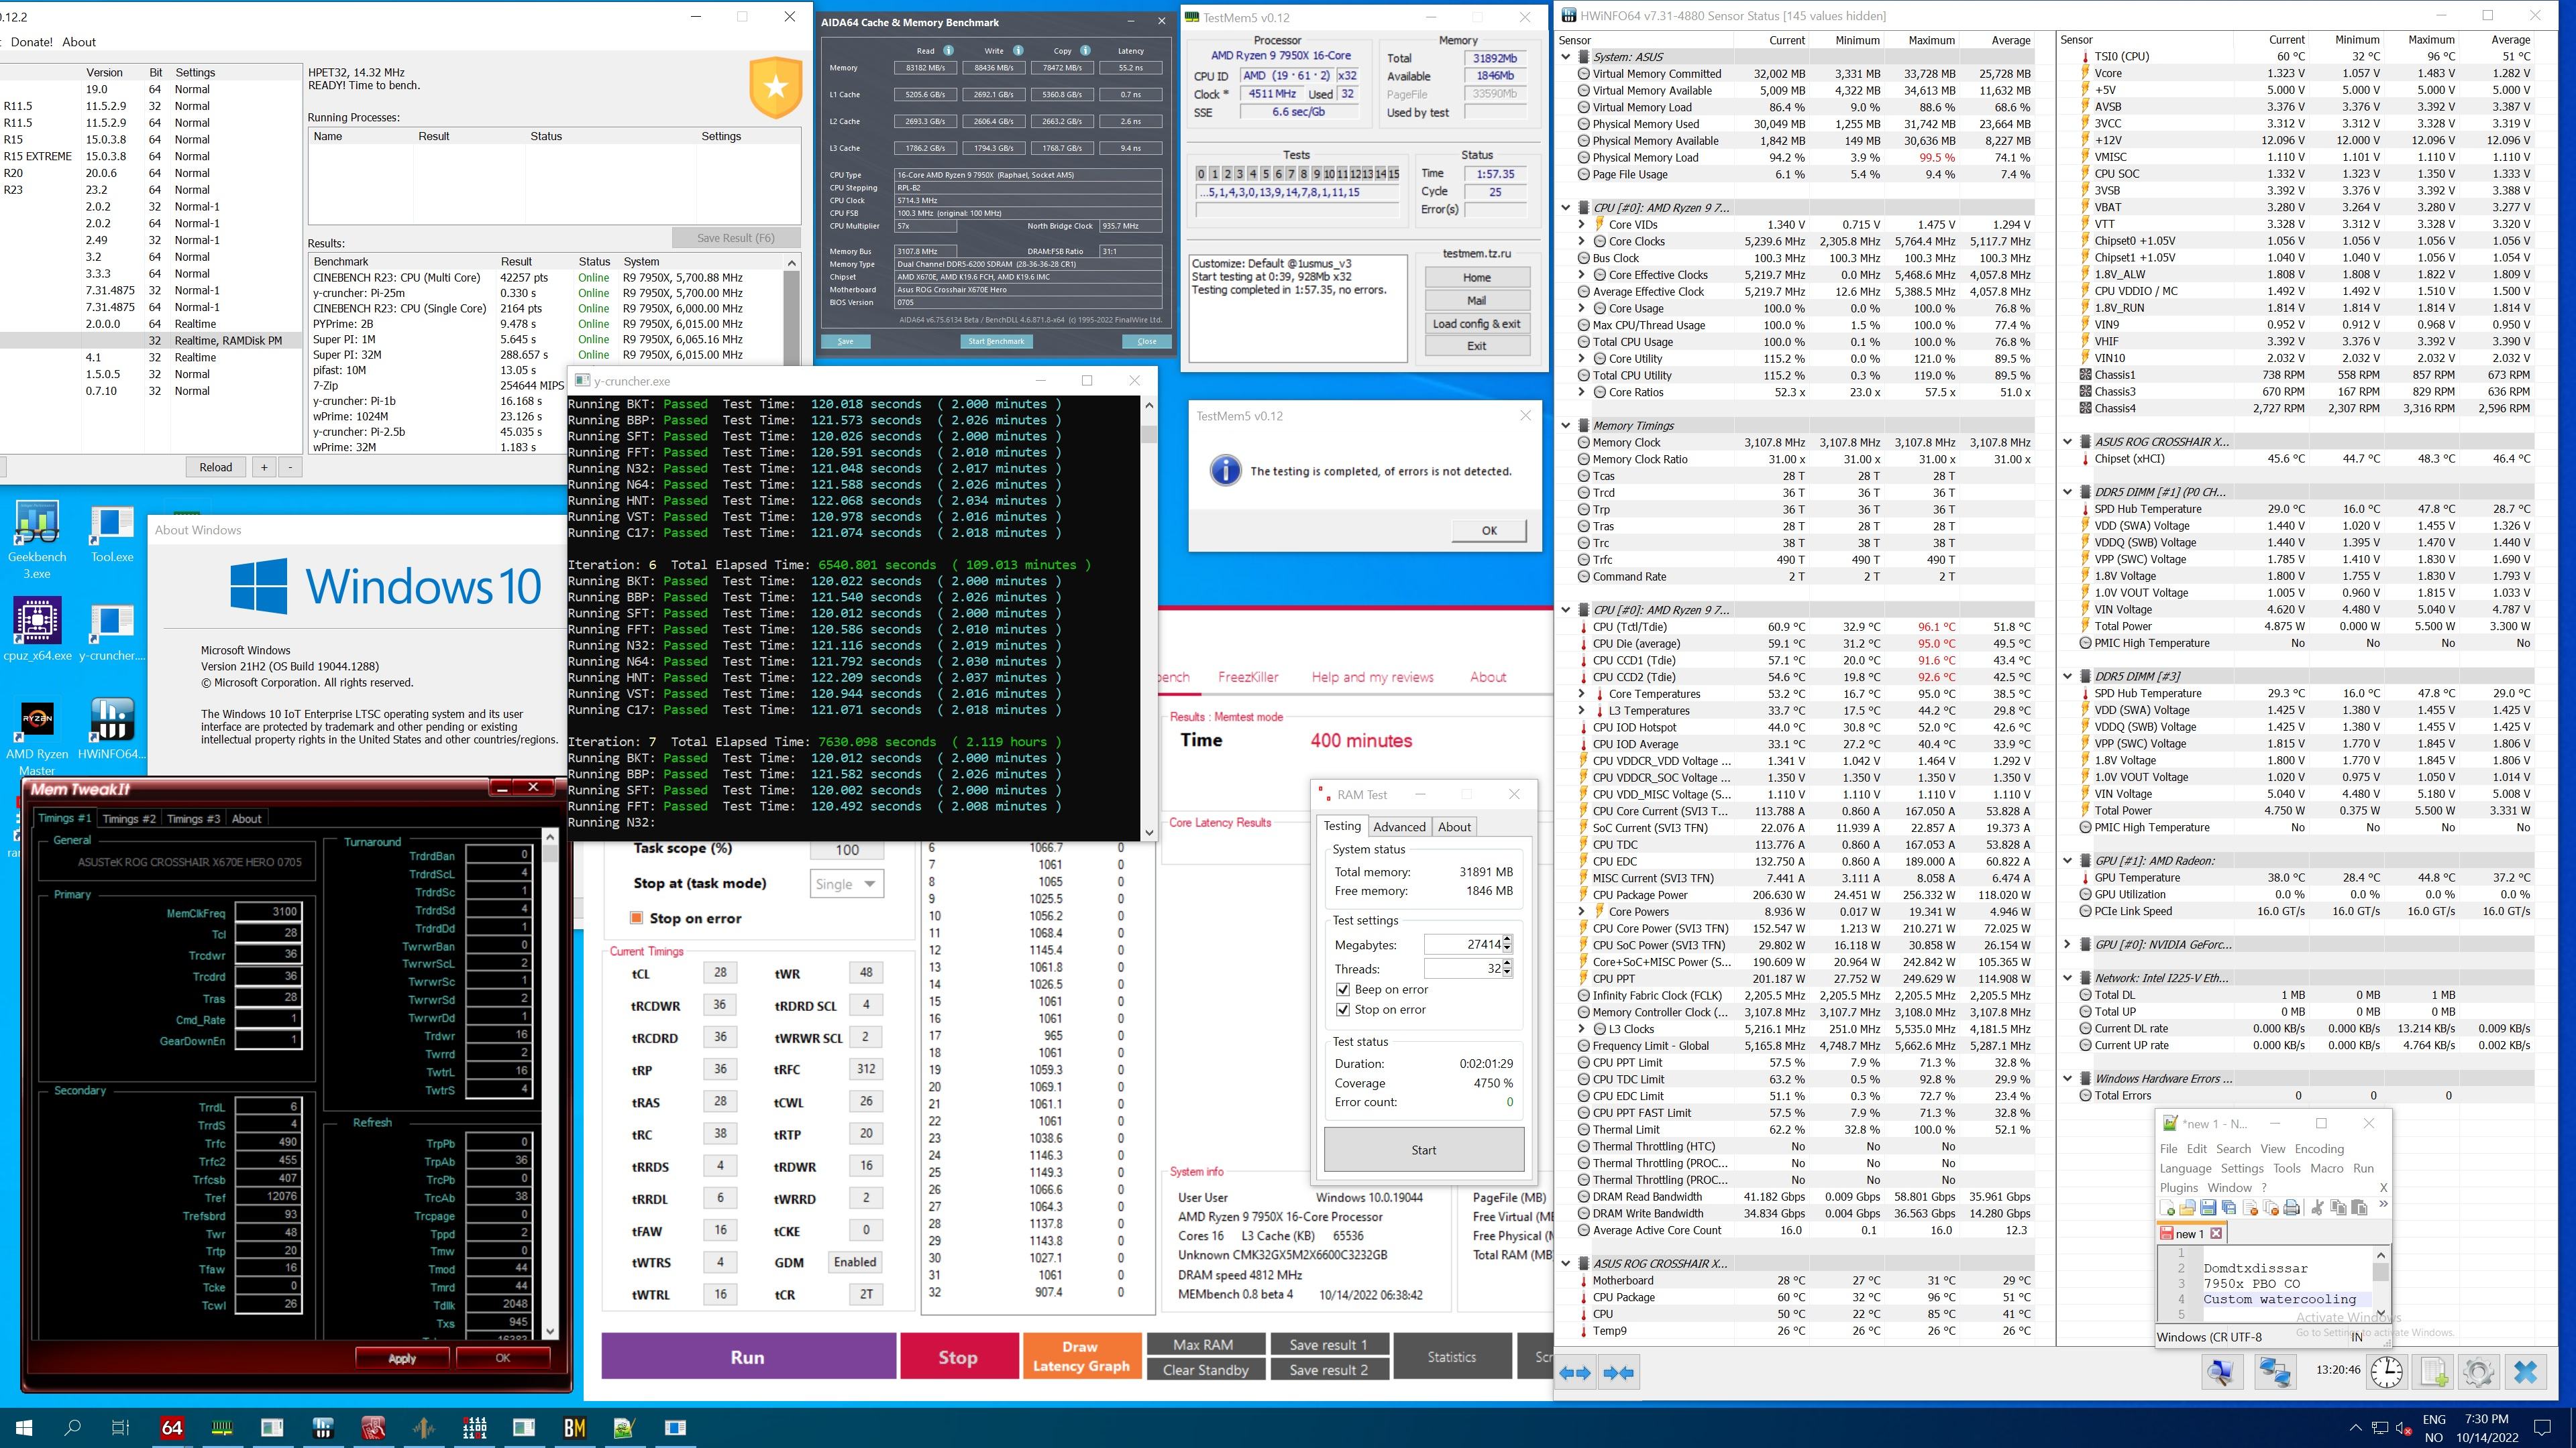Click HWiNFO logging sheet-plus icon
The height and width of the screenshot is (1448, 2576).
[2433, 1371]
